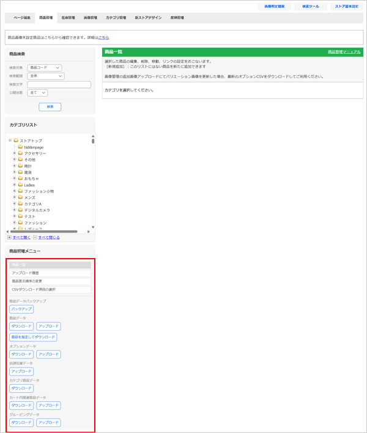
Task: Click the hiddenpage folder icon
Action: point(20,147)
